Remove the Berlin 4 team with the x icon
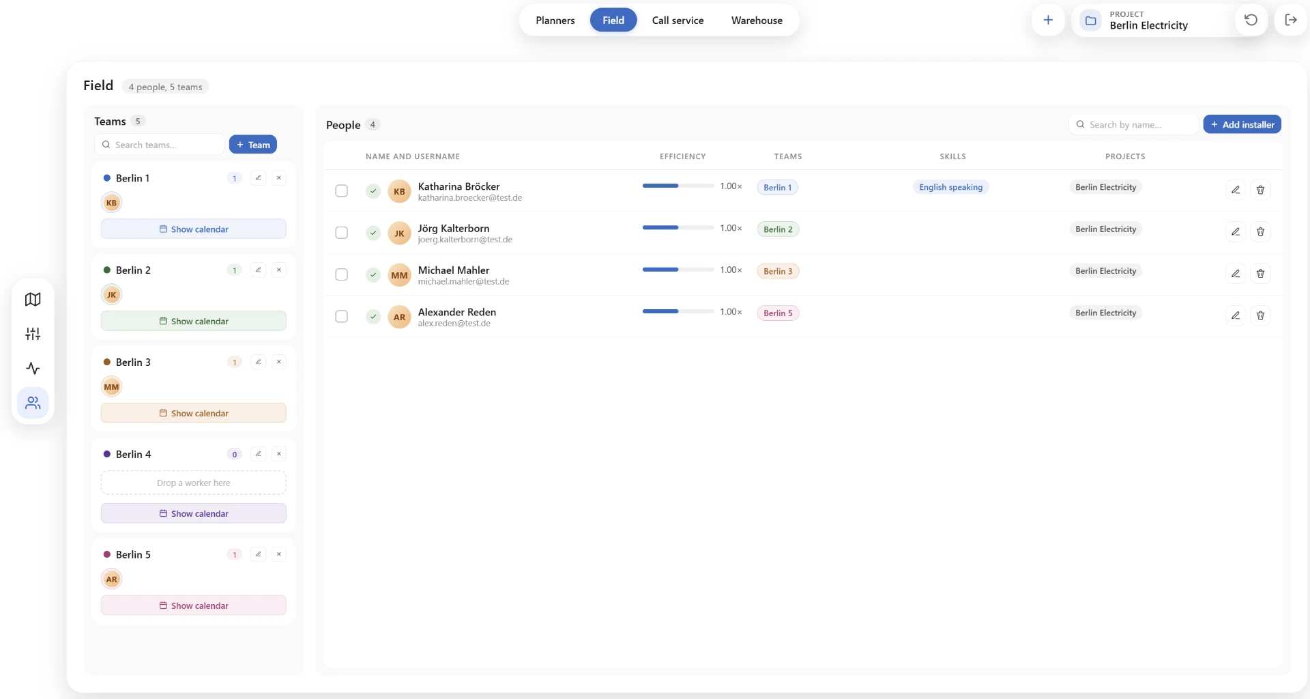Viewport: 1310px width, 699px height. coord(278,454)
